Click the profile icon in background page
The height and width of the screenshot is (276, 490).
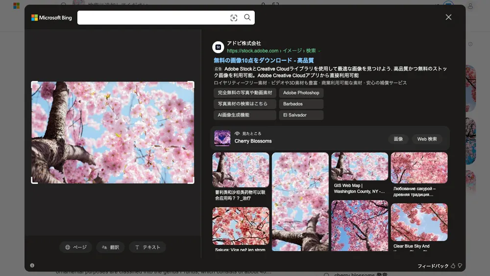coord(470,6)
